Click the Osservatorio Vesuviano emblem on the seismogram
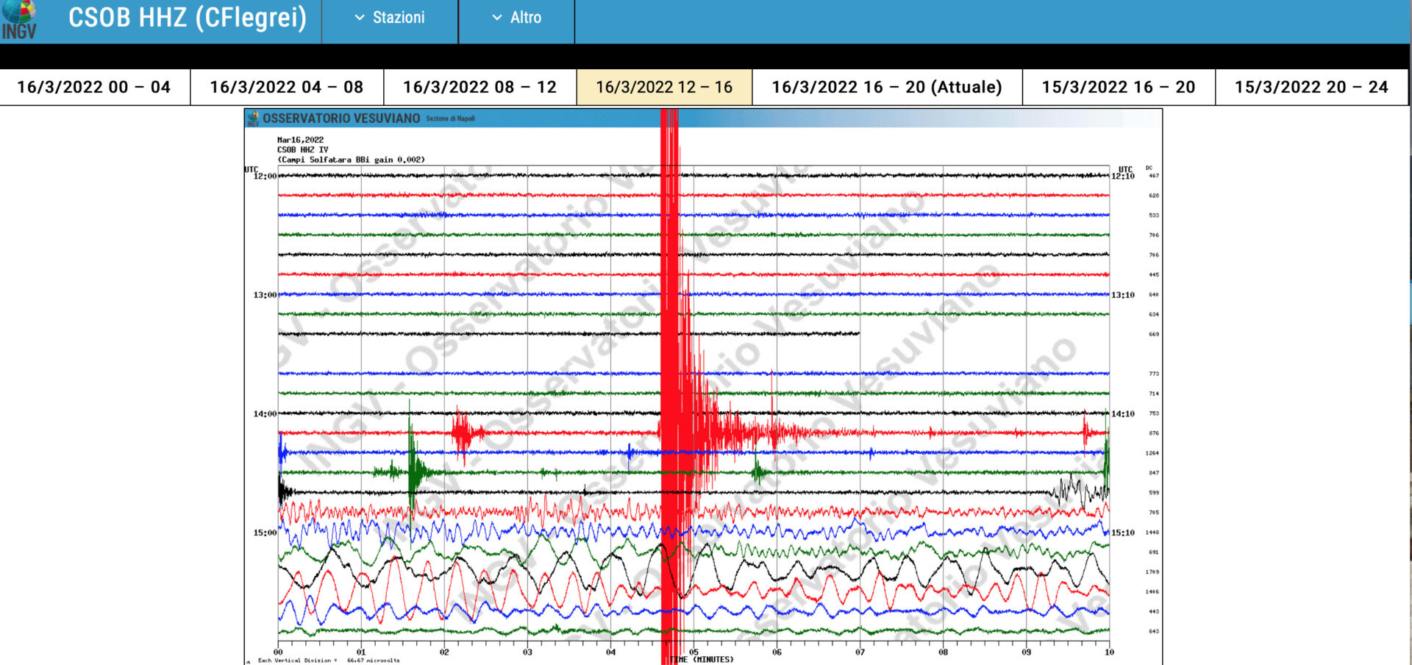The image size is (1412, 665). coord(253,118)
